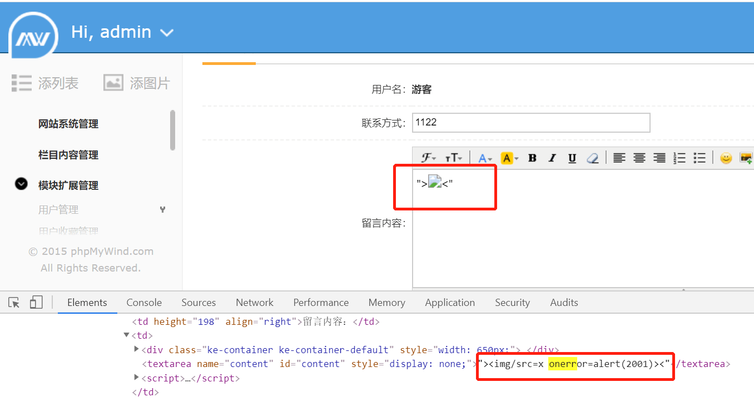Switch to the Elements tab
The height and width of the screenshot is (402, 754).
coord(87,303)
